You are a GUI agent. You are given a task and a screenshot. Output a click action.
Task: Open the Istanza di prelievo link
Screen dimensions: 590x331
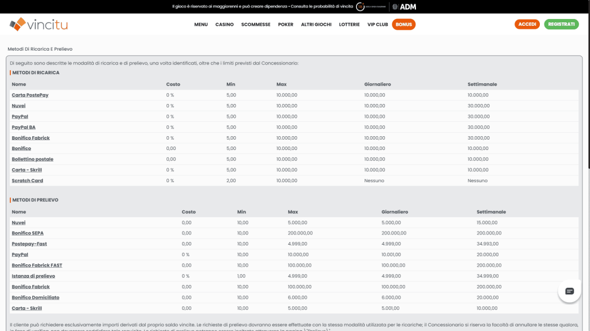pyautogui.click(x=33, y=276)
